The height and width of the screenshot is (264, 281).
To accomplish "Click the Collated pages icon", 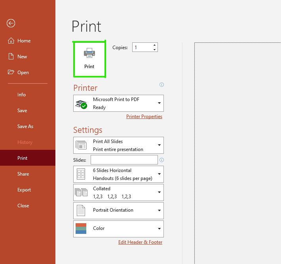I will [x=81, y=192].
